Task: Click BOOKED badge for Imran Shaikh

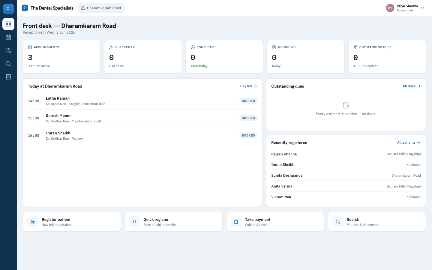Action: [248, 135]
